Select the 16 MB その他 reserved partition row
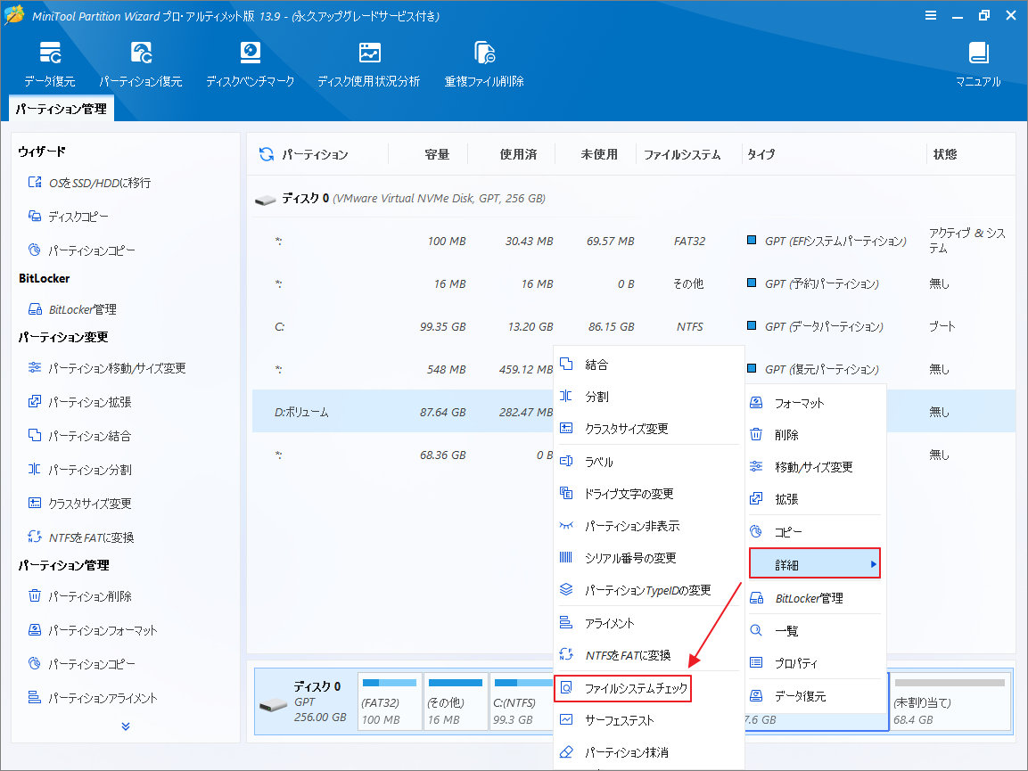 633,283
